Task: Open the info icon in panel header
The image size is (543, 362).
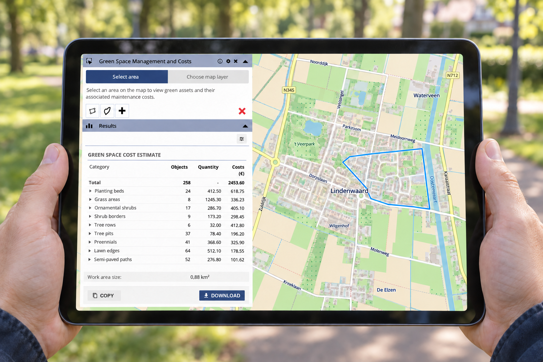Action: point(220,61)
